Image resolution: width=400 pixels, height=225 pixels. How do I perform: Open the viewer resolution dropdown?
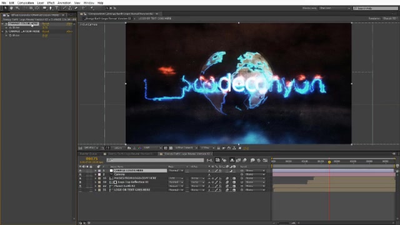152,148
